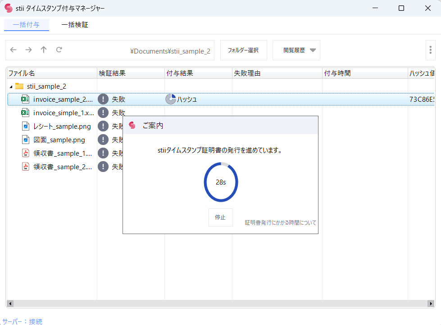This screenshot has height=325, width=441.
Task: Click the horizontal scrollbar track
Action: point(221,304)
